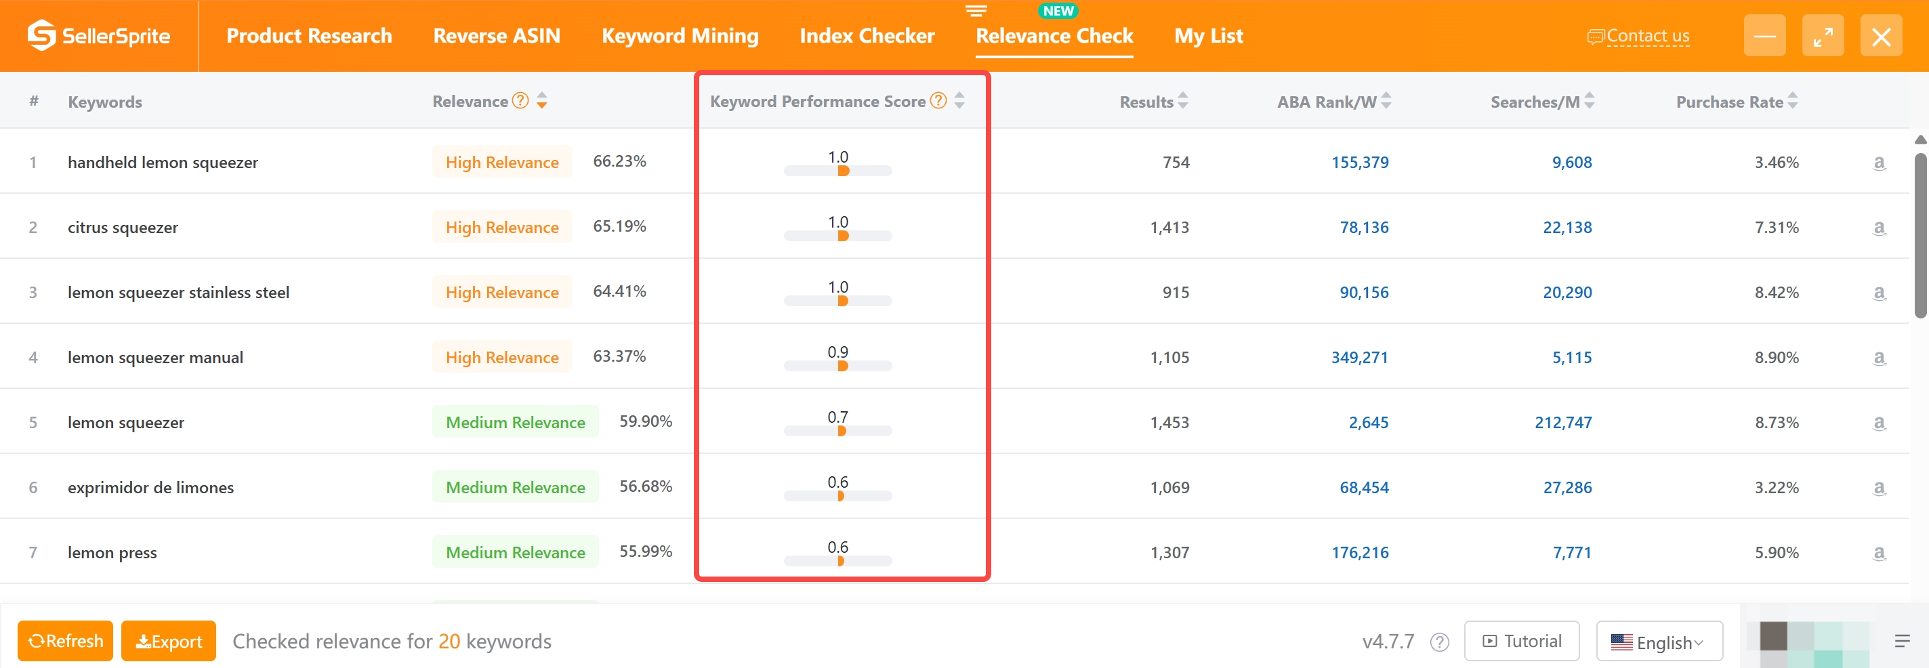Click the 0.6 score bar for lemon press

coord(838,561)
